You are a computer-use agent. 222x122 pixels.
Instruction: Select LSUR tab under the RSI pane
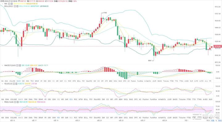point(169,118)
